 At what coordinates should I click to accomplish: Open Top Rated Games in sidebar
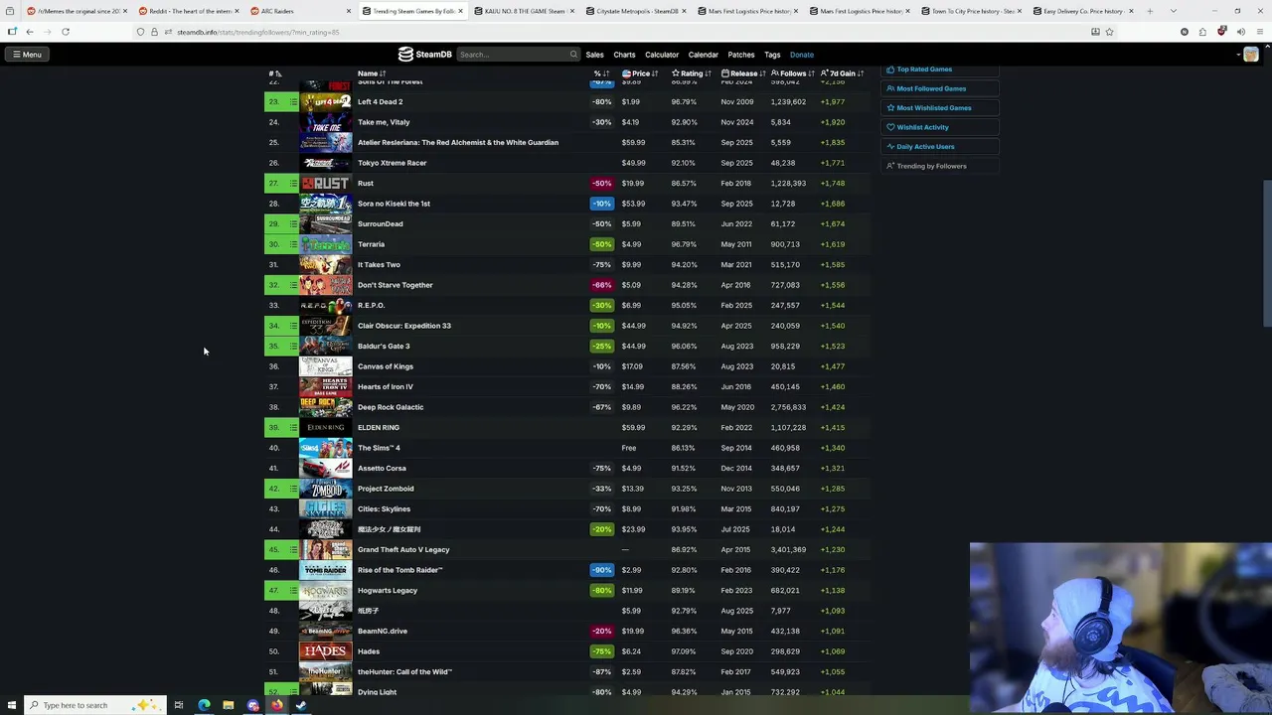coord(939,70)
